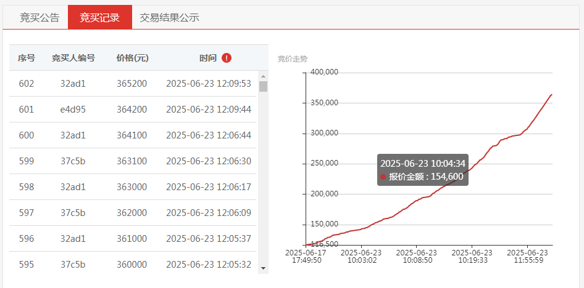Viewport: 584px width, 288px height.
Task: Click bidder 37c5b in row 595
Action: [x=73, y=265]
